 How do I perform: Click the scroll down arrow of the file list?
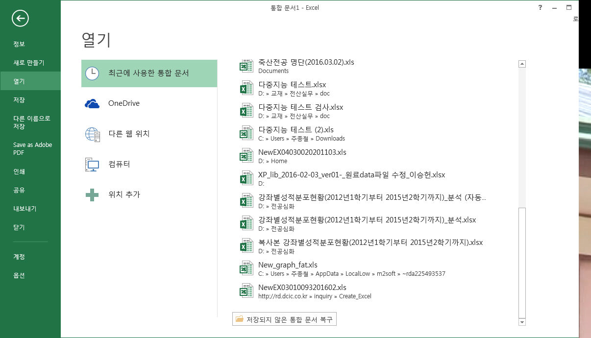pos(522,322)
